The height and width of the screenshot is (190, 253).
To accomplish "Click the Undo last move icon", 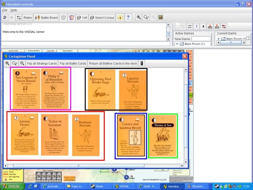I will click(5, 17).
